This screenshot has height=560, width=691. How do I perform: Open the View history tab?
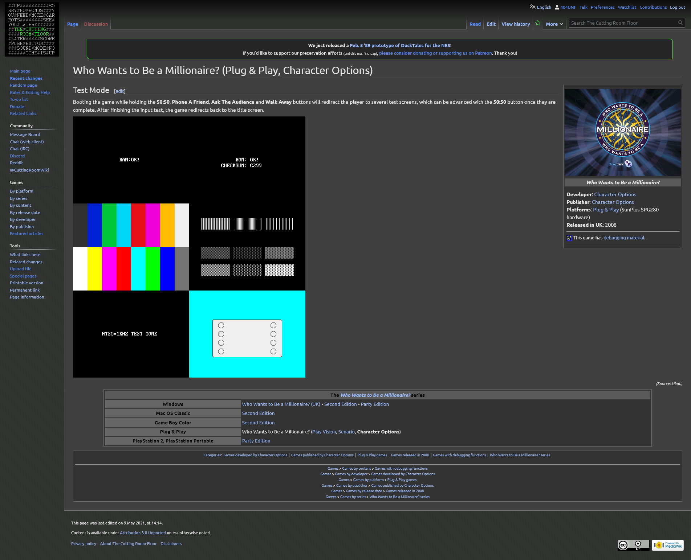[516, 24]
